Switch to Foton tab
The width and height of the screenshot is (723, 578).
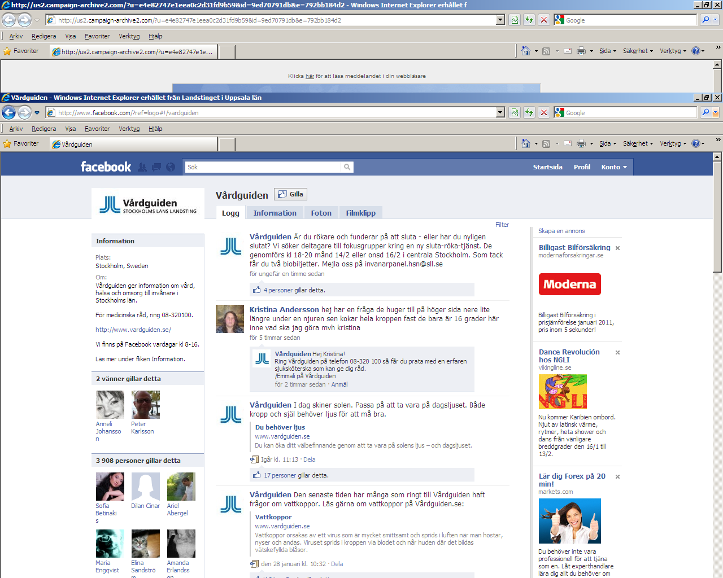click(321, 213)
